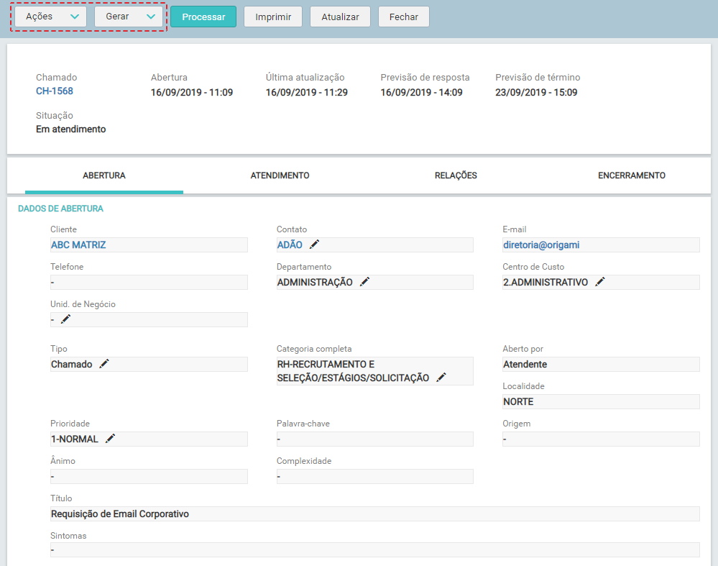The width and height of the screenshot is (718, 566).
Task: Click the 2.ADMINISTRATIVO value text
Action: click(546, 283)
